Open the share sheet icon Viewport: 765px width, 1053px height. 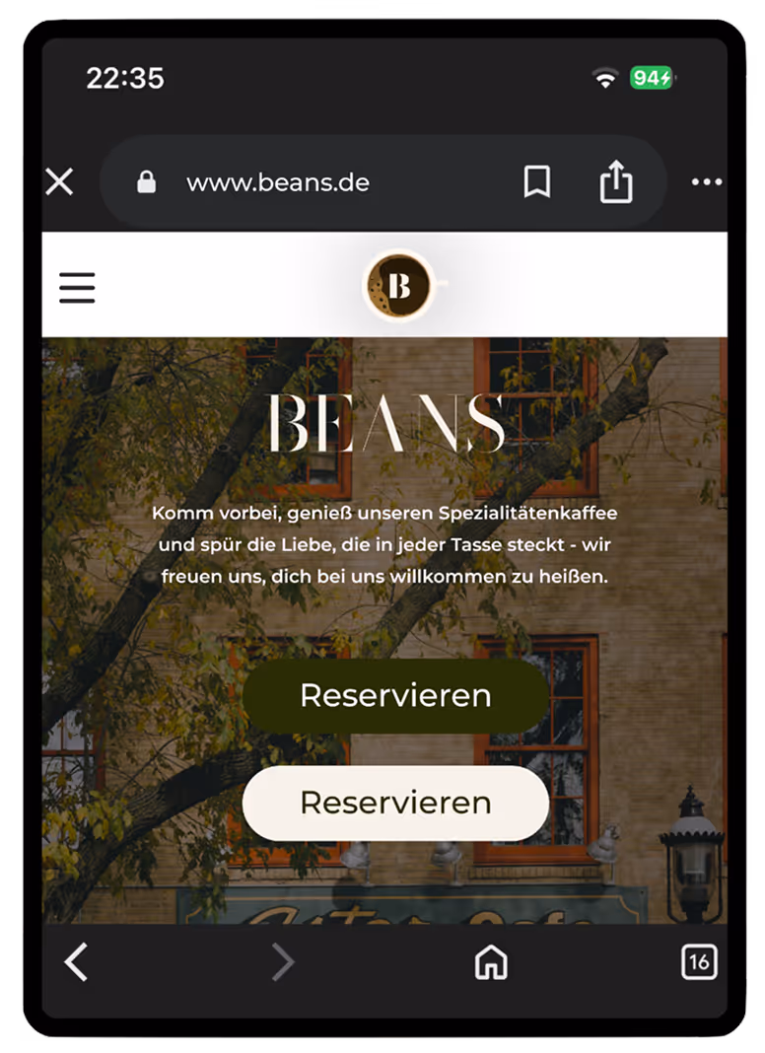coord(616,181)
